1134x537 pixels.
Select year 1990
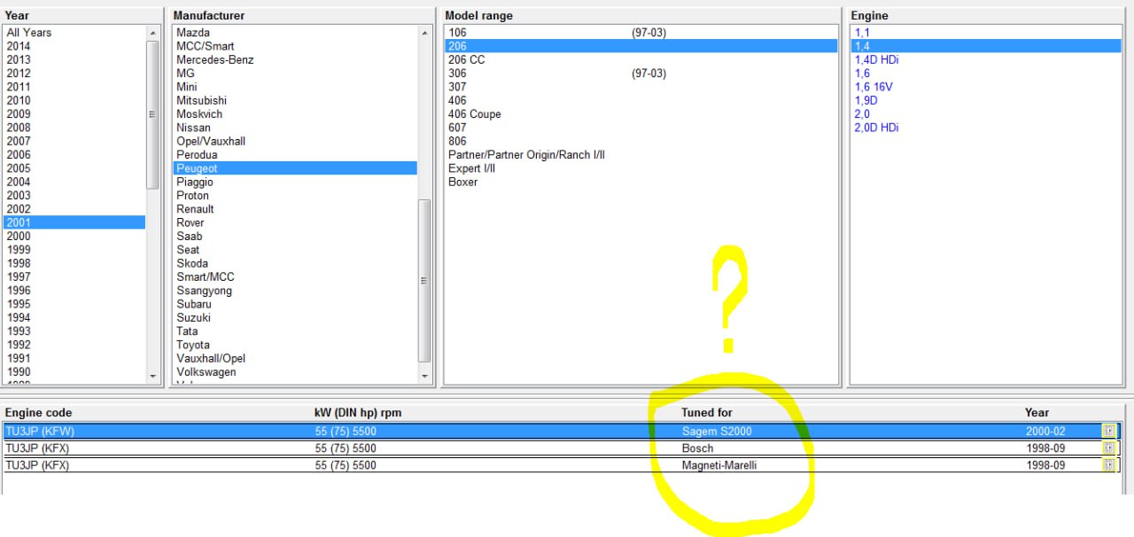tap(19, 371)
